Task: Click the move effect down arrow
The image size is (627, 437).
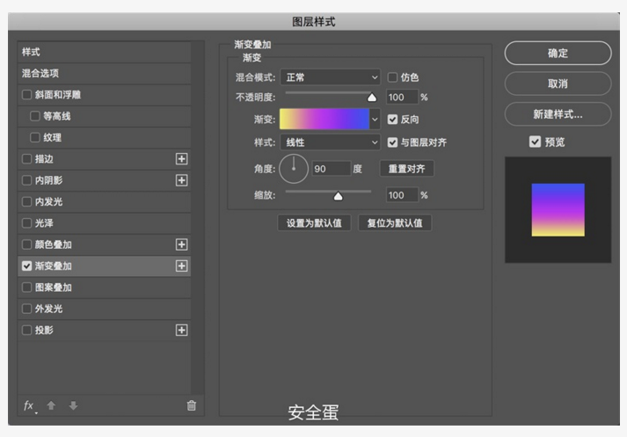Action: tap(73, 406)
